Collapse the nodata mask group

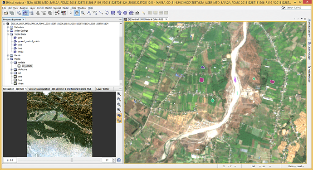[12, 63]
